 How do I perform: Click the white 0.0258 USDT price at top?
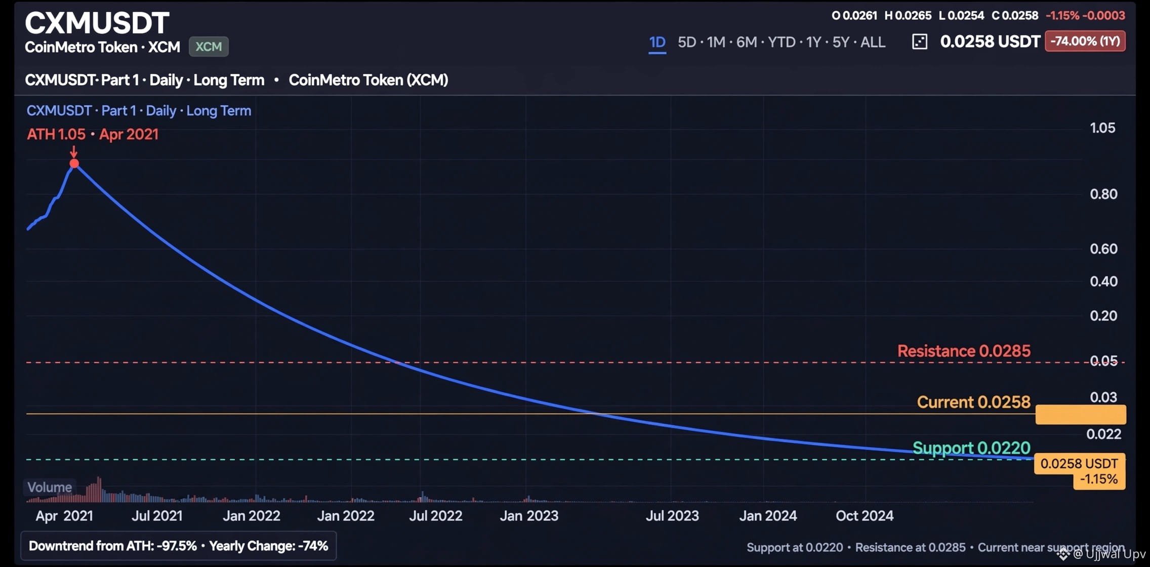pos(990,42)
